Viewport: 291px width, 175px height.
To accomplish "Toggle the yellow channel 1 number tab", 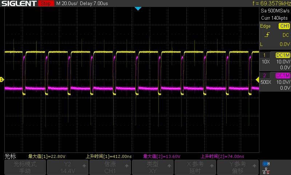I will tap(264, 55).
